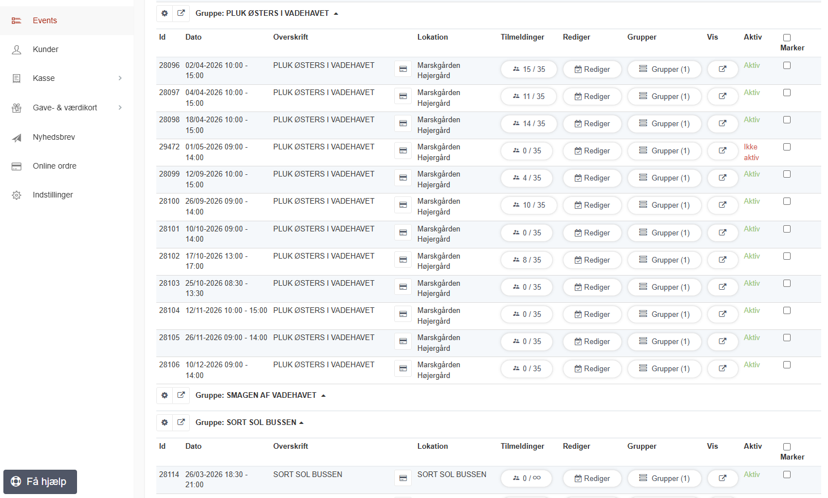This screenshot has height=498, width=828.
Task: Go to Online ordre in sidebar
Action: (x=54, y=166)
